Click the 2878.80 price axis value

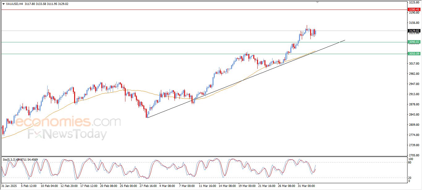[414, 104]
